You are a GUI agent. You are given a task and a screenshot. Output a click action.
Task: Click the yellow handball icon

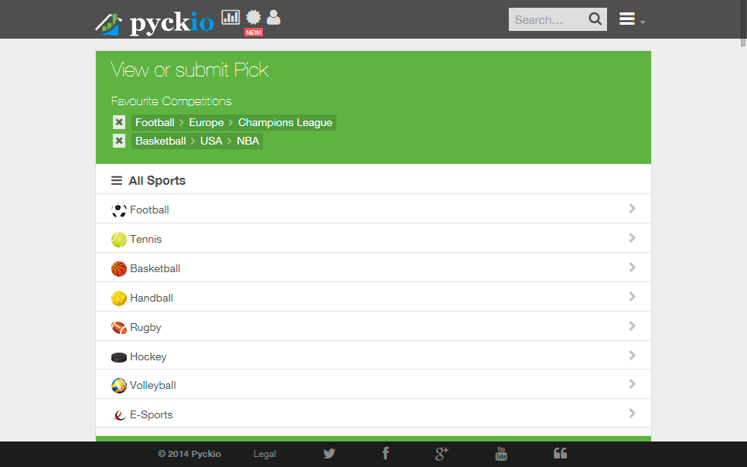click(118, 298)
